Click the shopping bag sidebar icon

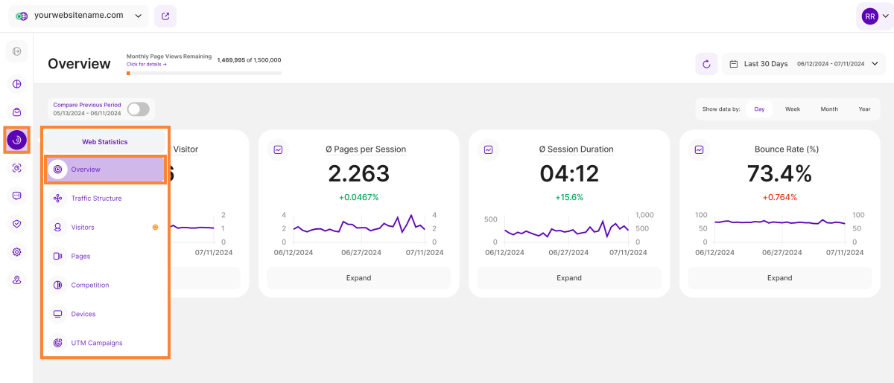pyautogui.click(x=16, y=112)
